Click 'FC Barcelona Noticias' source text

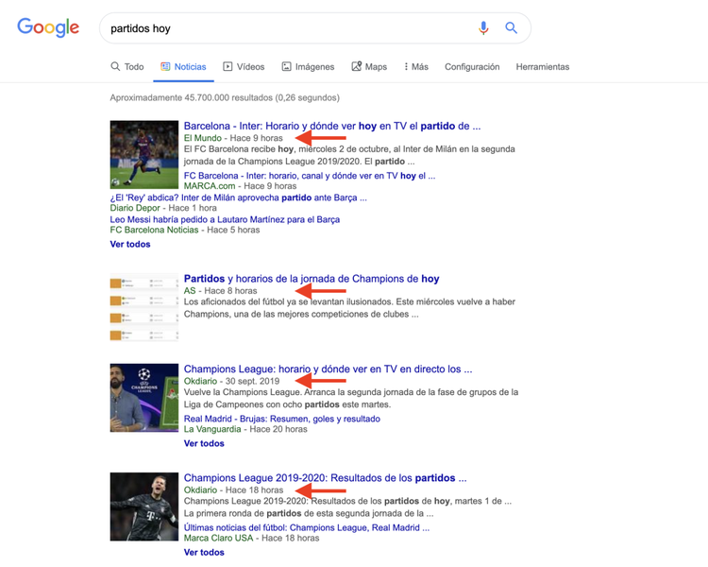[154, 230]
